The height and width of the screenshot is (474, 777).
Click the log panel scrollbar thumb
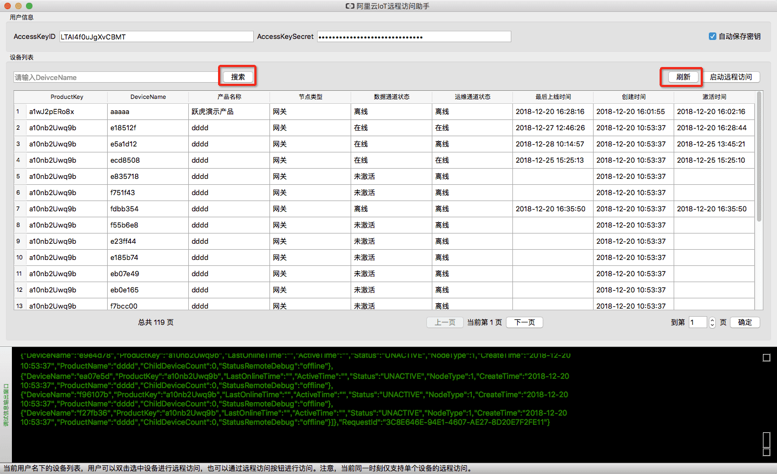tap(766, 440)
